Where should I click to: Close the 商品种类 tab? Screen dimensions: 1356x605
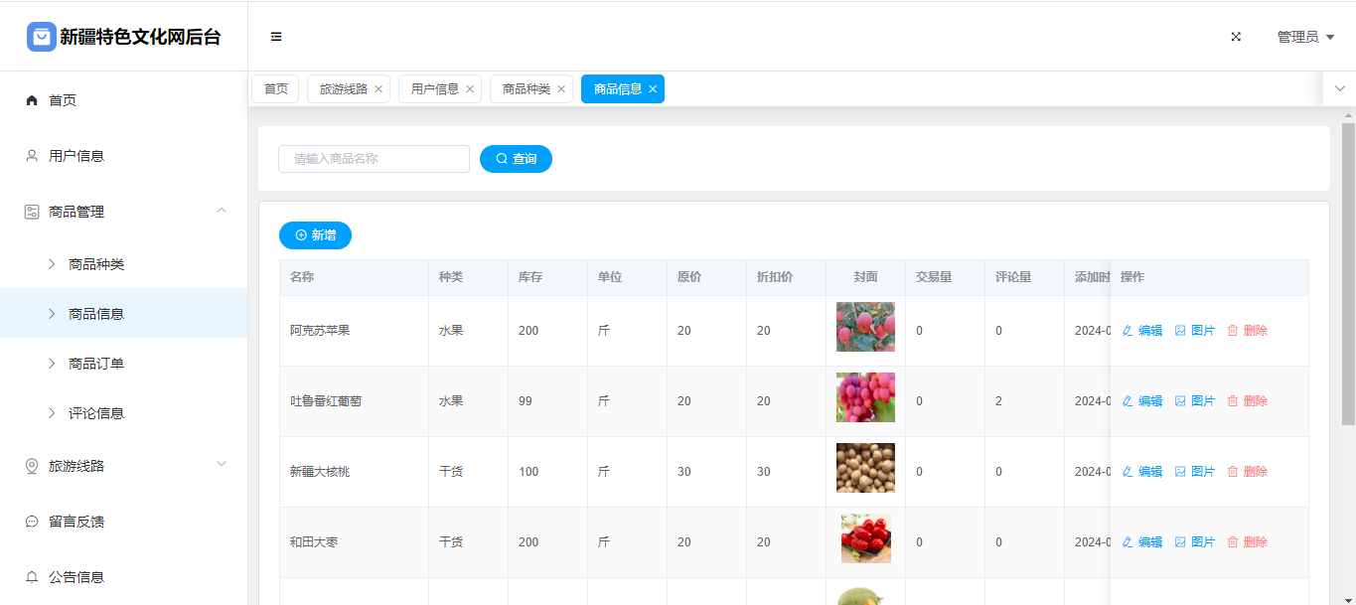coord(561,88)
